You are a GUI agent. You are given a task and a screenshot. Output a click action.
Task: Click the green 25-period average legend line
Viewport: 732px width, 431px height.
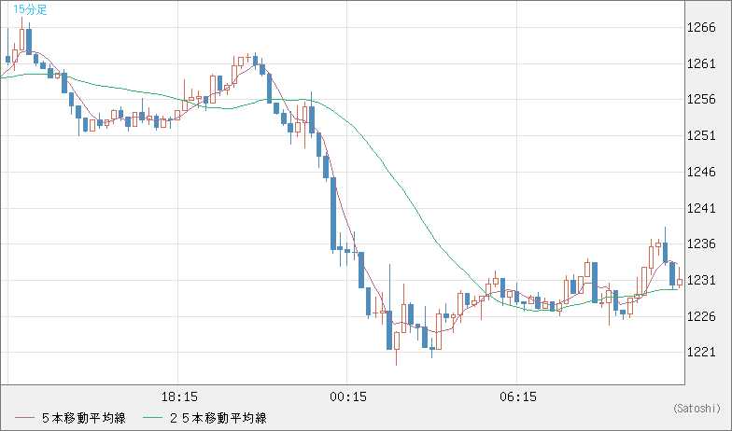(153, 418)
